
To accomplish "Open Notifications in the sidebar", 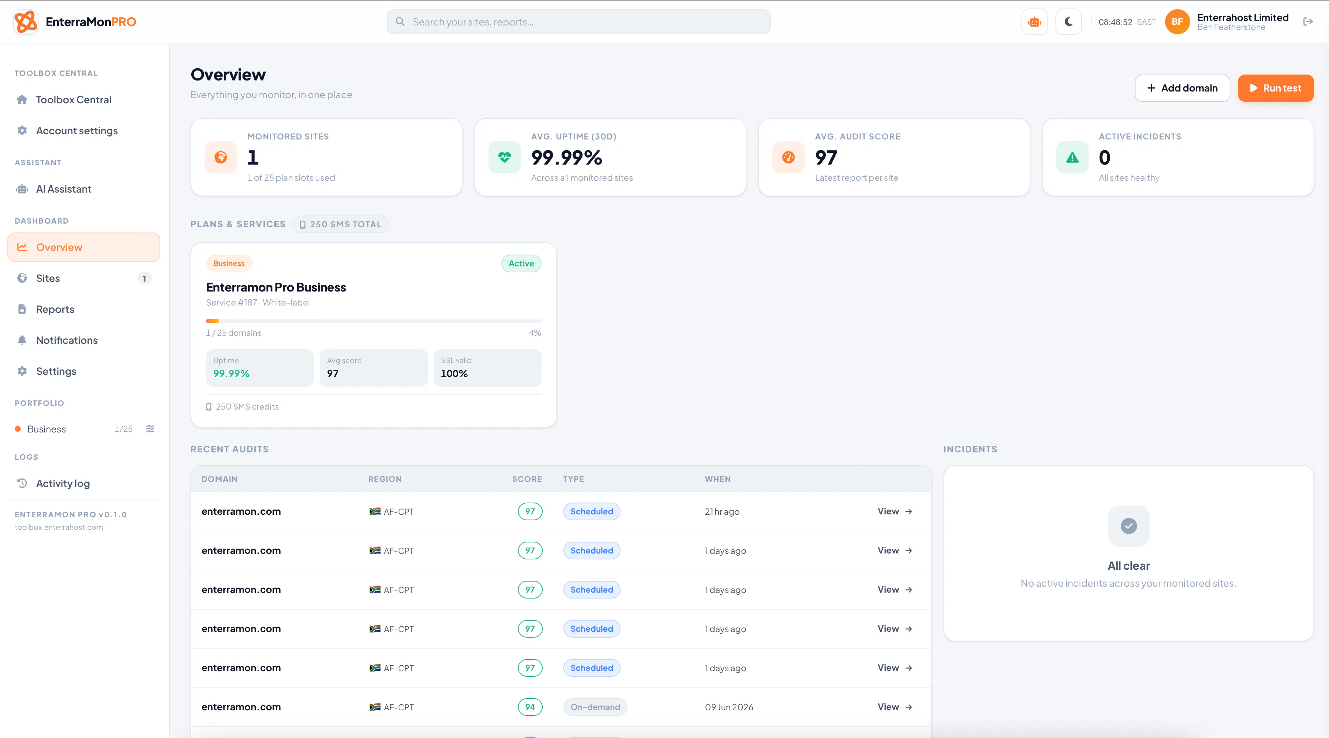I will click(x=83, y=340).
